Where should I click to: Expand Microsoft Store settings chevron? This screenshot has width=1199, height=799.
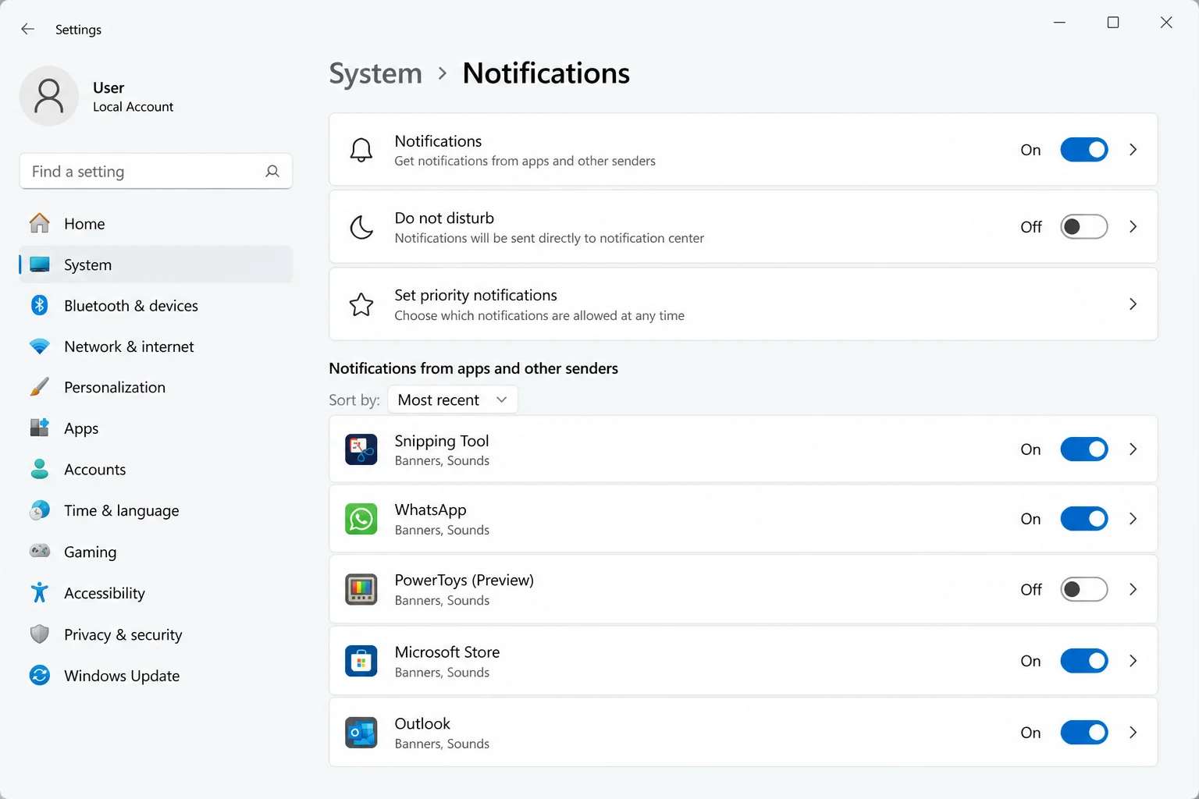point(1133,661)
